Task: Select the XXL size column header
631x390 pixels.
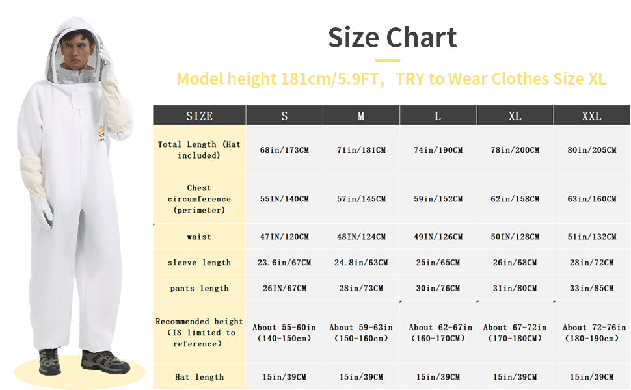Action: coord(591,116)
